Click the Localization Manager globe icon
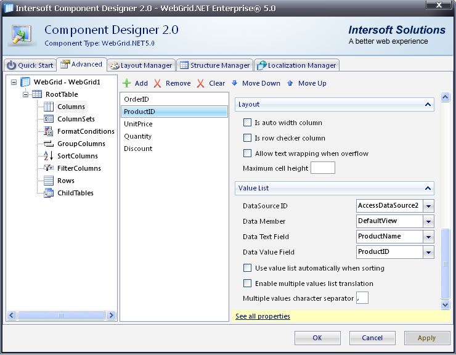The image size is (456, 355). (x=262, y=65)
